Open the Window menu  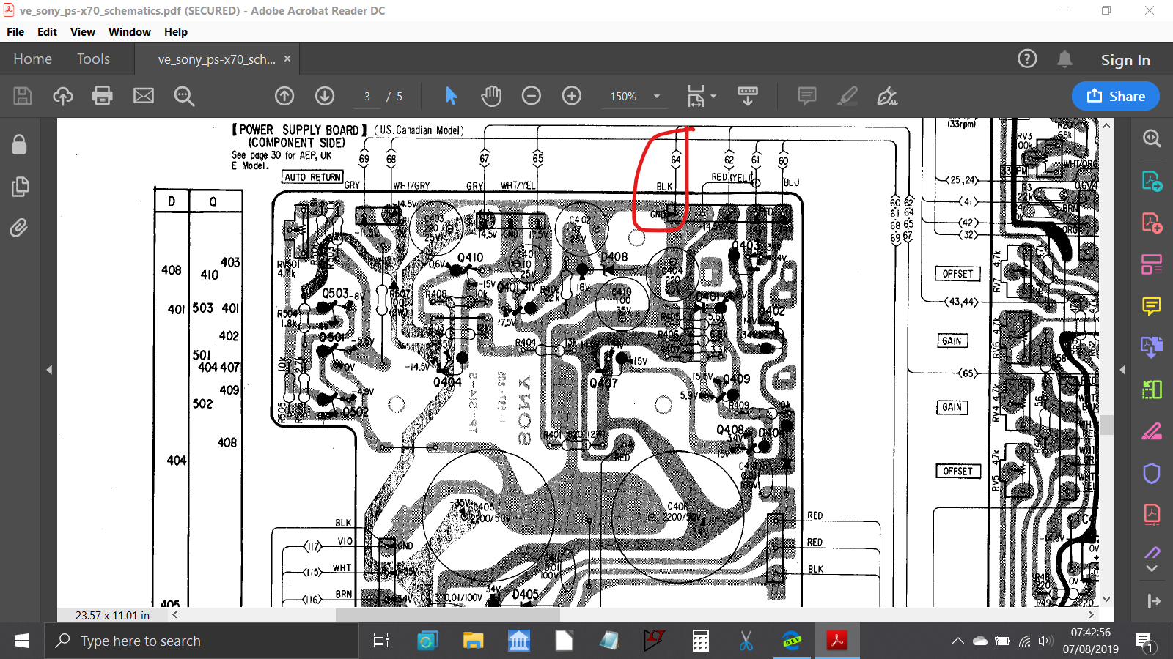click(130, 32)
